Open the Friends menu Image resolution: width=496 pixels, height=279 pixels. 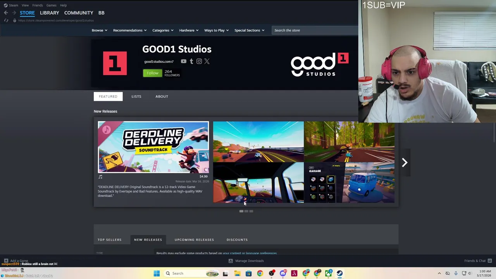38,5
